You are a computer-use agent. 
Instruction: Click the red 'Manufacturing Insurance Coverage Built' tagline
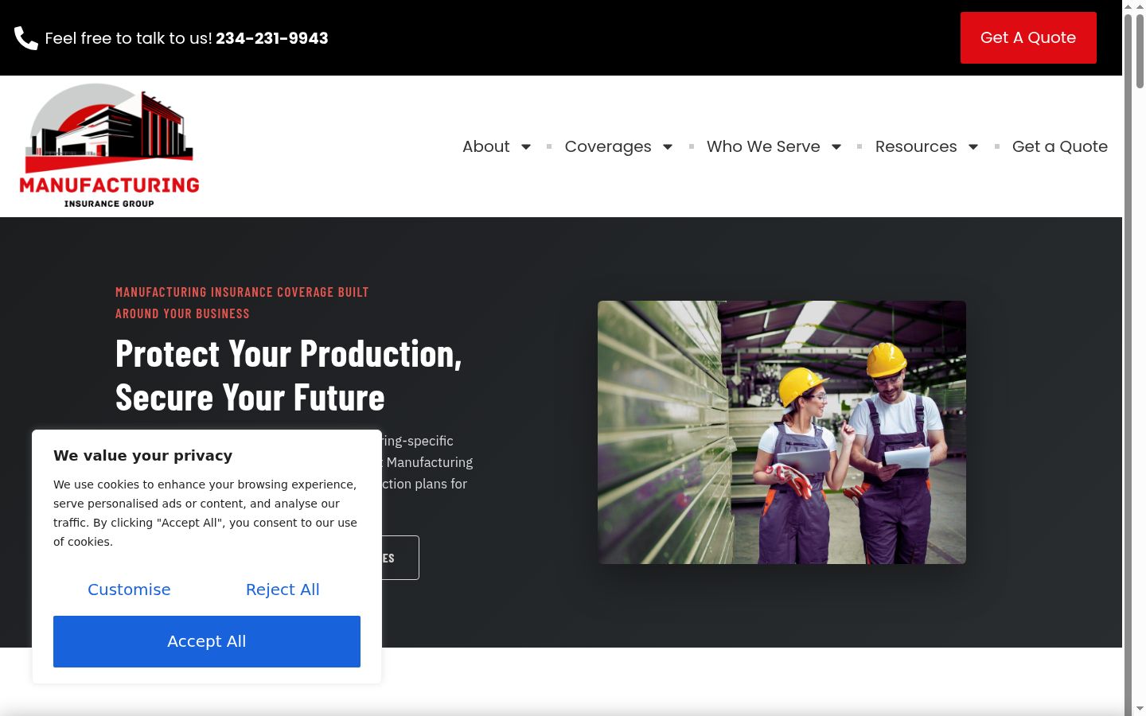coord(242,303)
